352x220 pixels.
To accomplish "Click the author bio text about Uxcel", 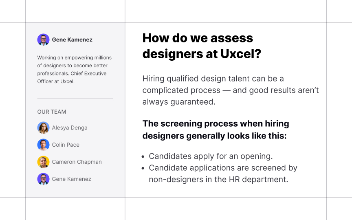I will (74, 70).
